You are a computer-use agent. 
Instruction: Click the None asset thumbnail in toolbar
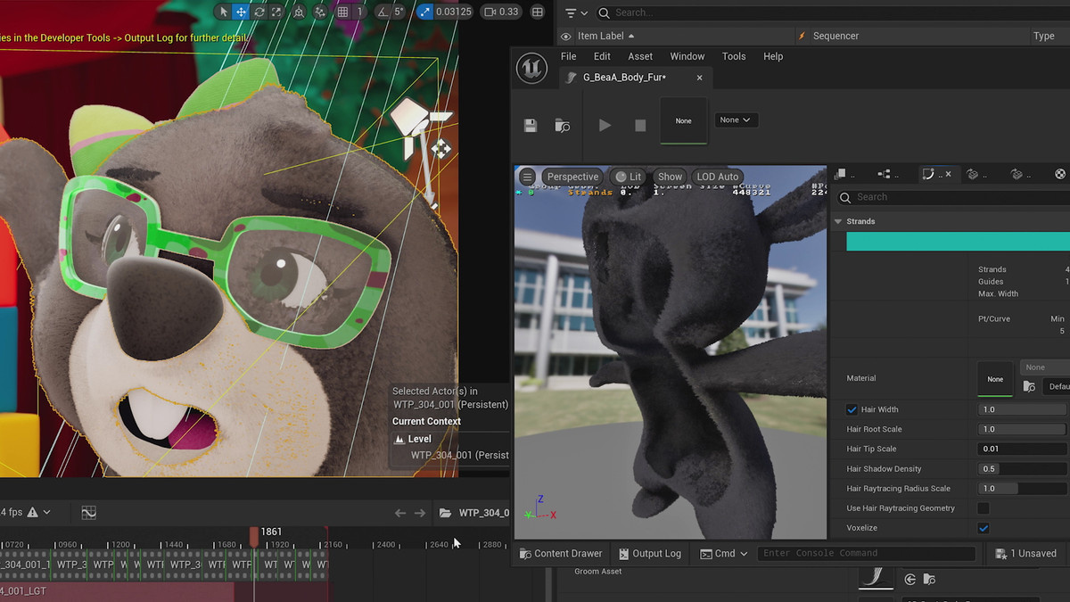pyautogui.click(x=683, y=120)
